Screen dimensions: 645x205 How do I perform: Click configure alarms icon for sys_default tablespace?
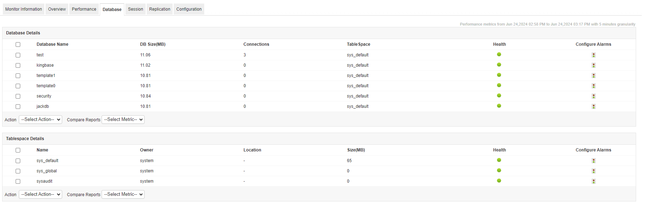click(593, 161)
